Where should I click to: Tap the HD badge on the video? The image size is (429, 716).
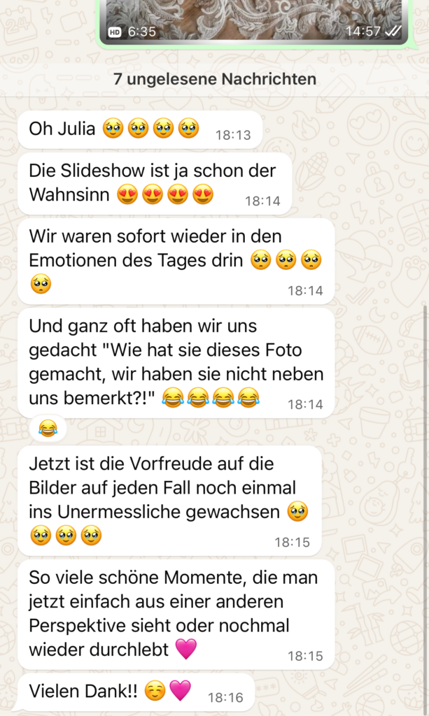point(115,31)
